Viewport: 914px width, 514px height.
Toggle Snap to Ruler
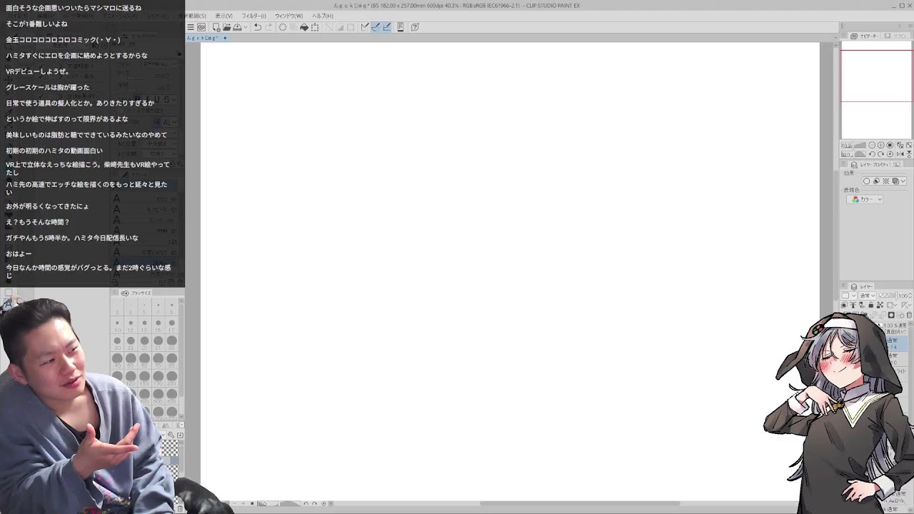(365, 27)
